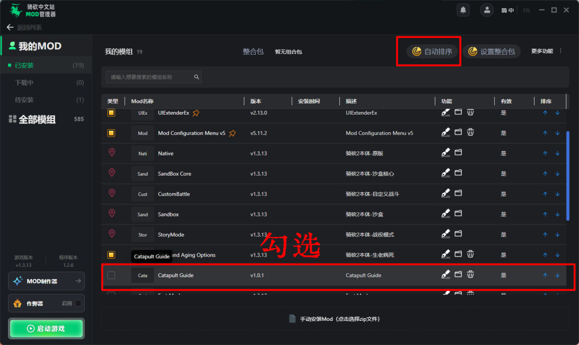Open the folder icon for Native mod
The width and height of the screenshot is (579, 345).
(458, 153)
